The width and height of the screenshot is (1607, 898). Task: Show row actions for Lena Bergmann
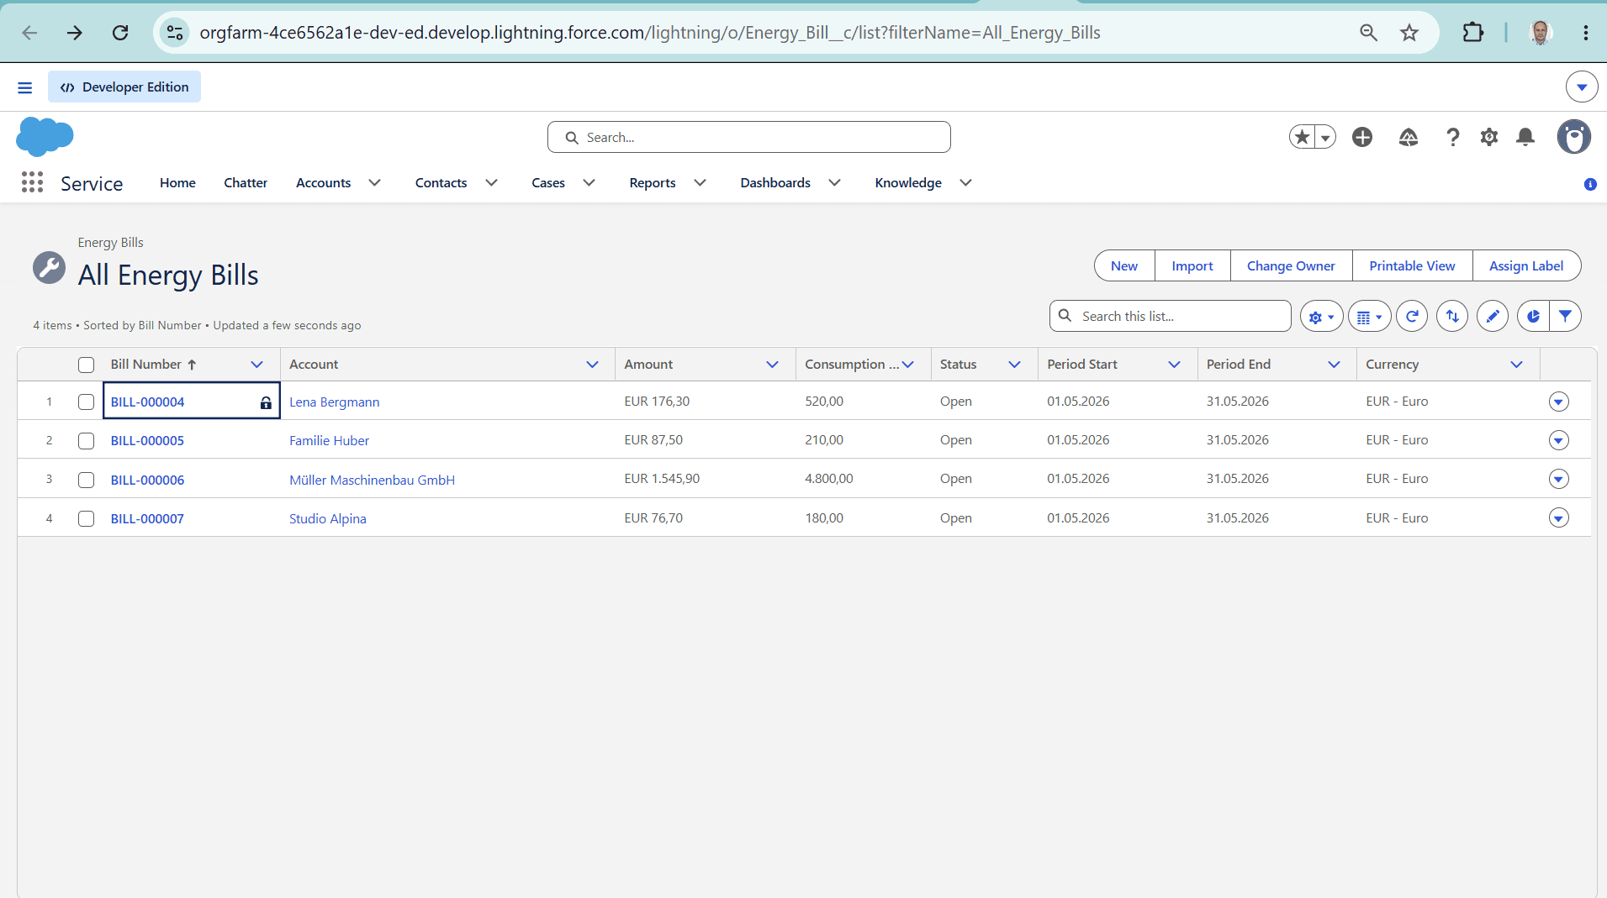(x=1558, y=402)
